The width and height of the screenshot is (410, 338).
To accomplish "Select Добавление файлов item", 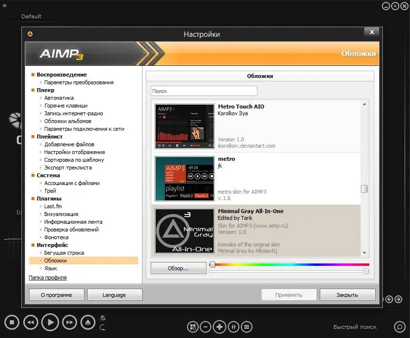I will click(69, 144).
